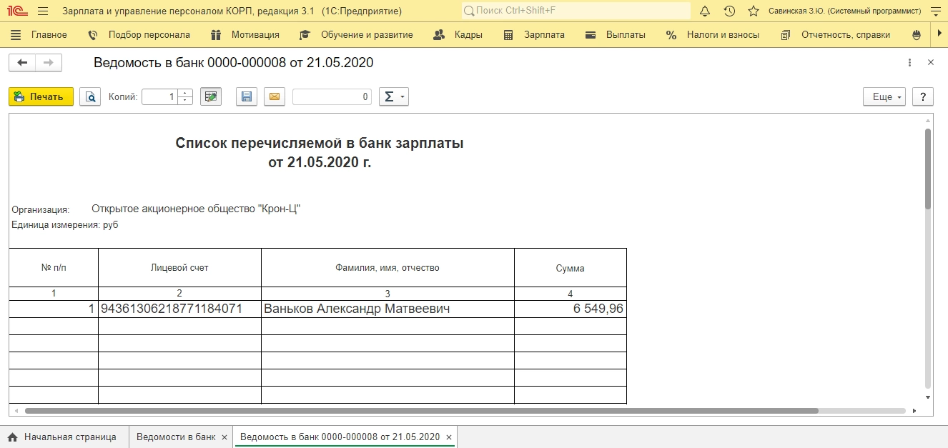Save document with diskette icon
This screenshot has width=948, height=448.
pos(247,96)
